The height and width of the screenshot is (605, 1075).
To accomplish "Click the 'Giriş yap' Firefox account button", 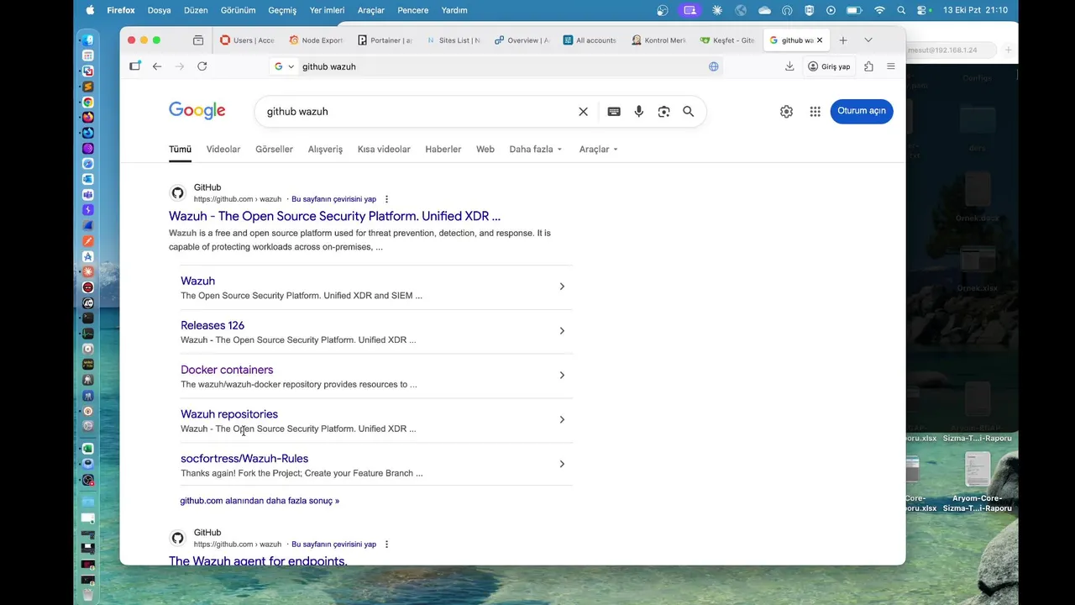I will [829, 66].
